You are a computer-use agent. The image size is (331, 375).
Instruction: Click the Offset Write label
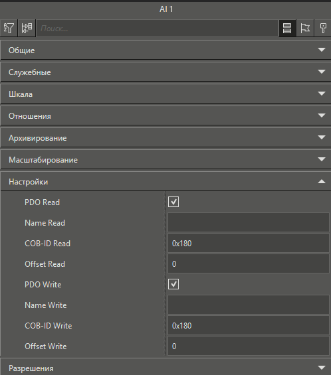(46, 346)
